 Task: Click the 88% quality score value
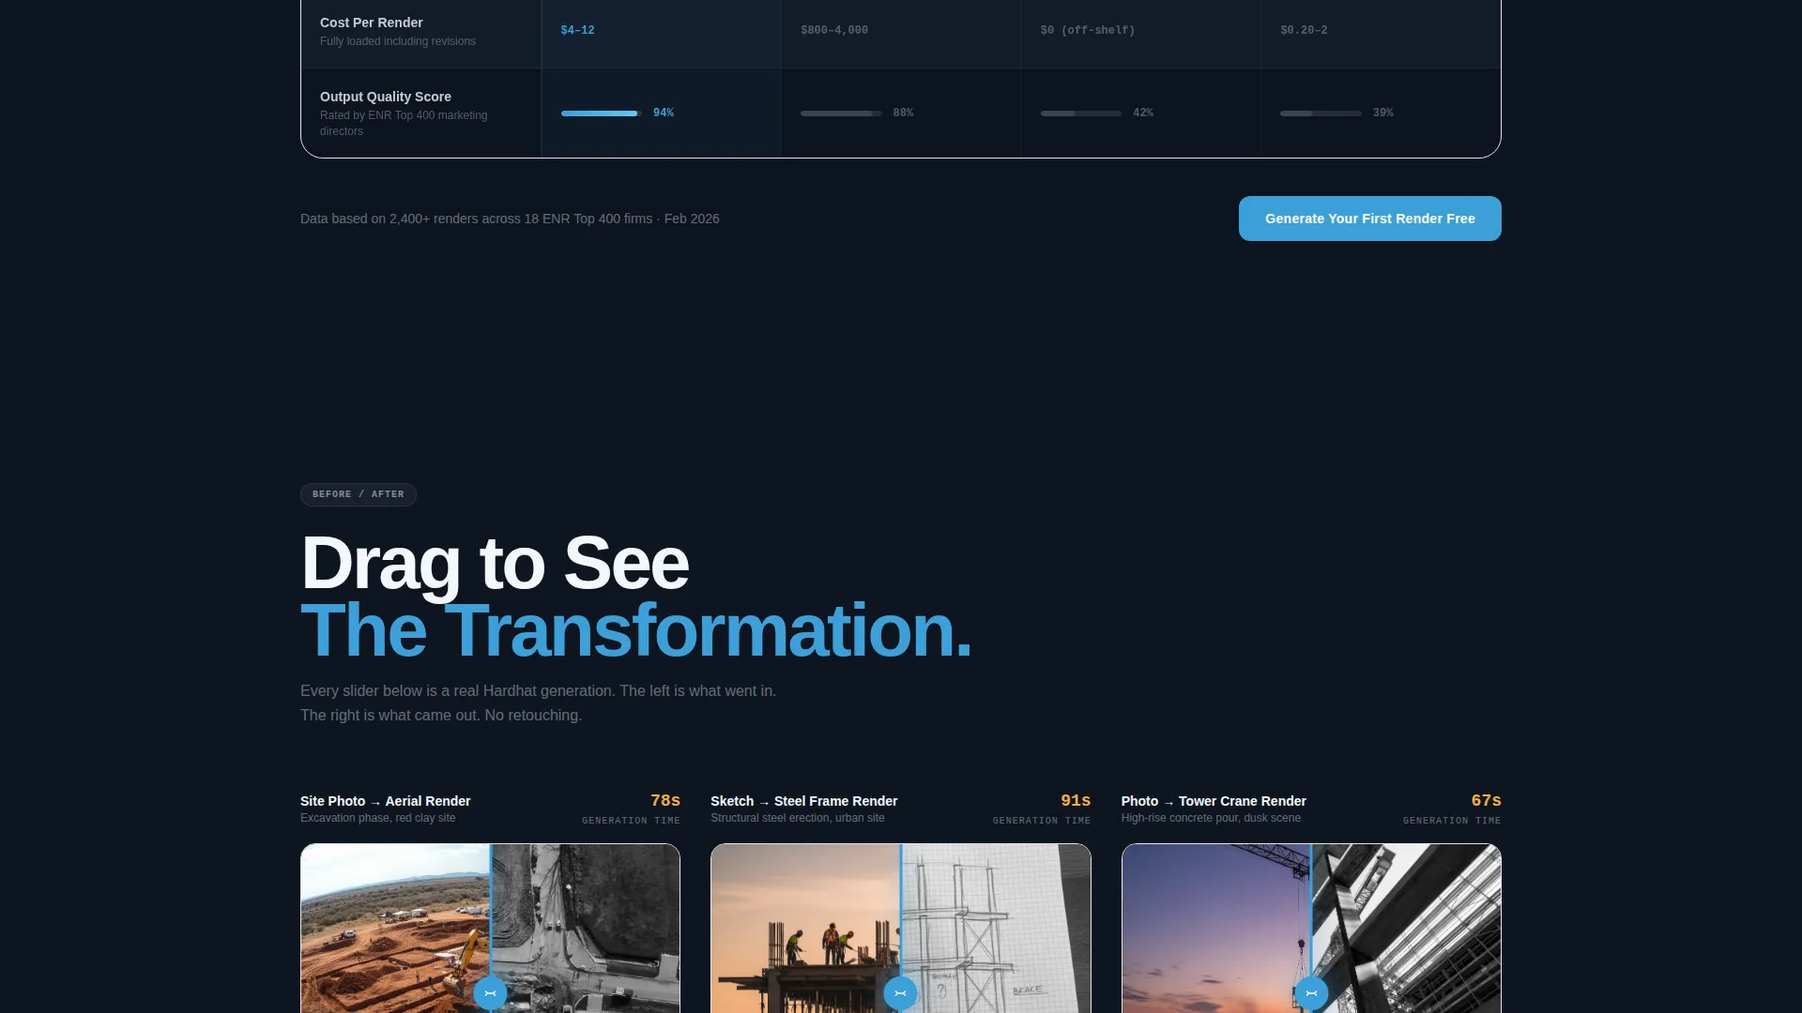coord(903,113)
